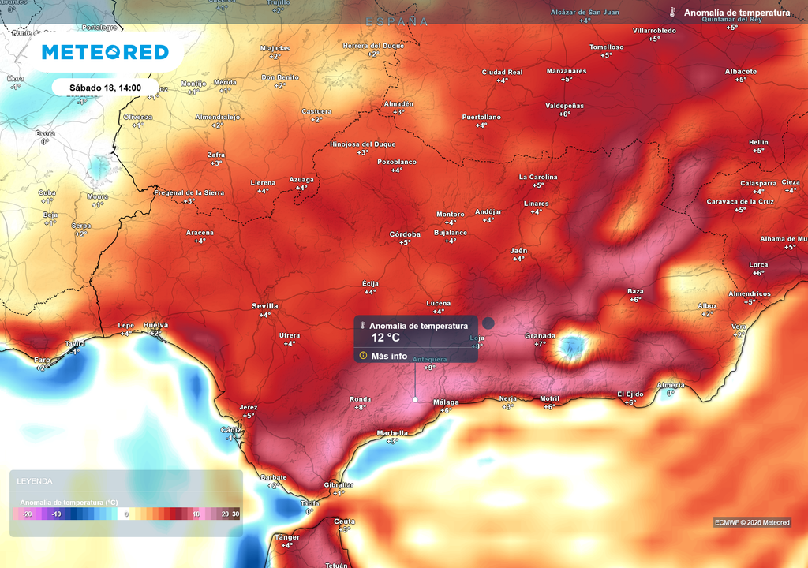Click the Caravaca de la Cruz label
The height and width of the screenshot is (568, 808).
(740, 201)
